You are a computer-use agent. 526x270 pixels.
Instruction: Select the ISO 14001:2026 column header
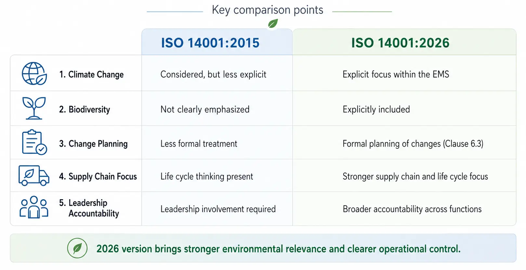point(400,43)
